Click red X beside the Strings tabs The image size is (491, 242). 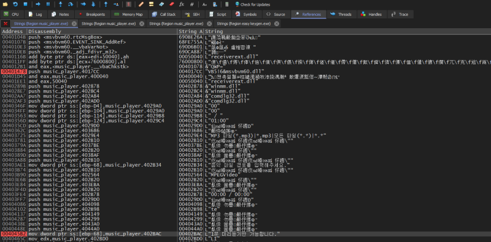pos(6,24)
